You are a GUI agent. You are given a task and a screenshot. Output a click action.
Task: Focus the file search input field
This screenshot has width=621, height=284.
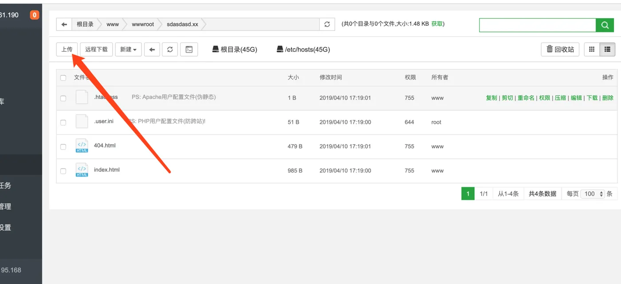538,25
